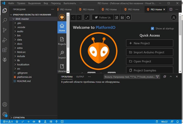Expand the html.src folder
The image size is (183, 124).
click(x=33, y=52)
